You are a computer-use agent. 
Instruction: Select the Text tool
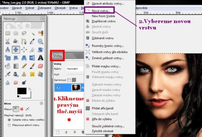point(40,58)
